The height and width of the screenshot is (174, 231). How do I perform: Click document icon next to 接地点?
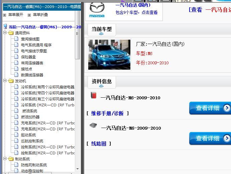[16, 69]
